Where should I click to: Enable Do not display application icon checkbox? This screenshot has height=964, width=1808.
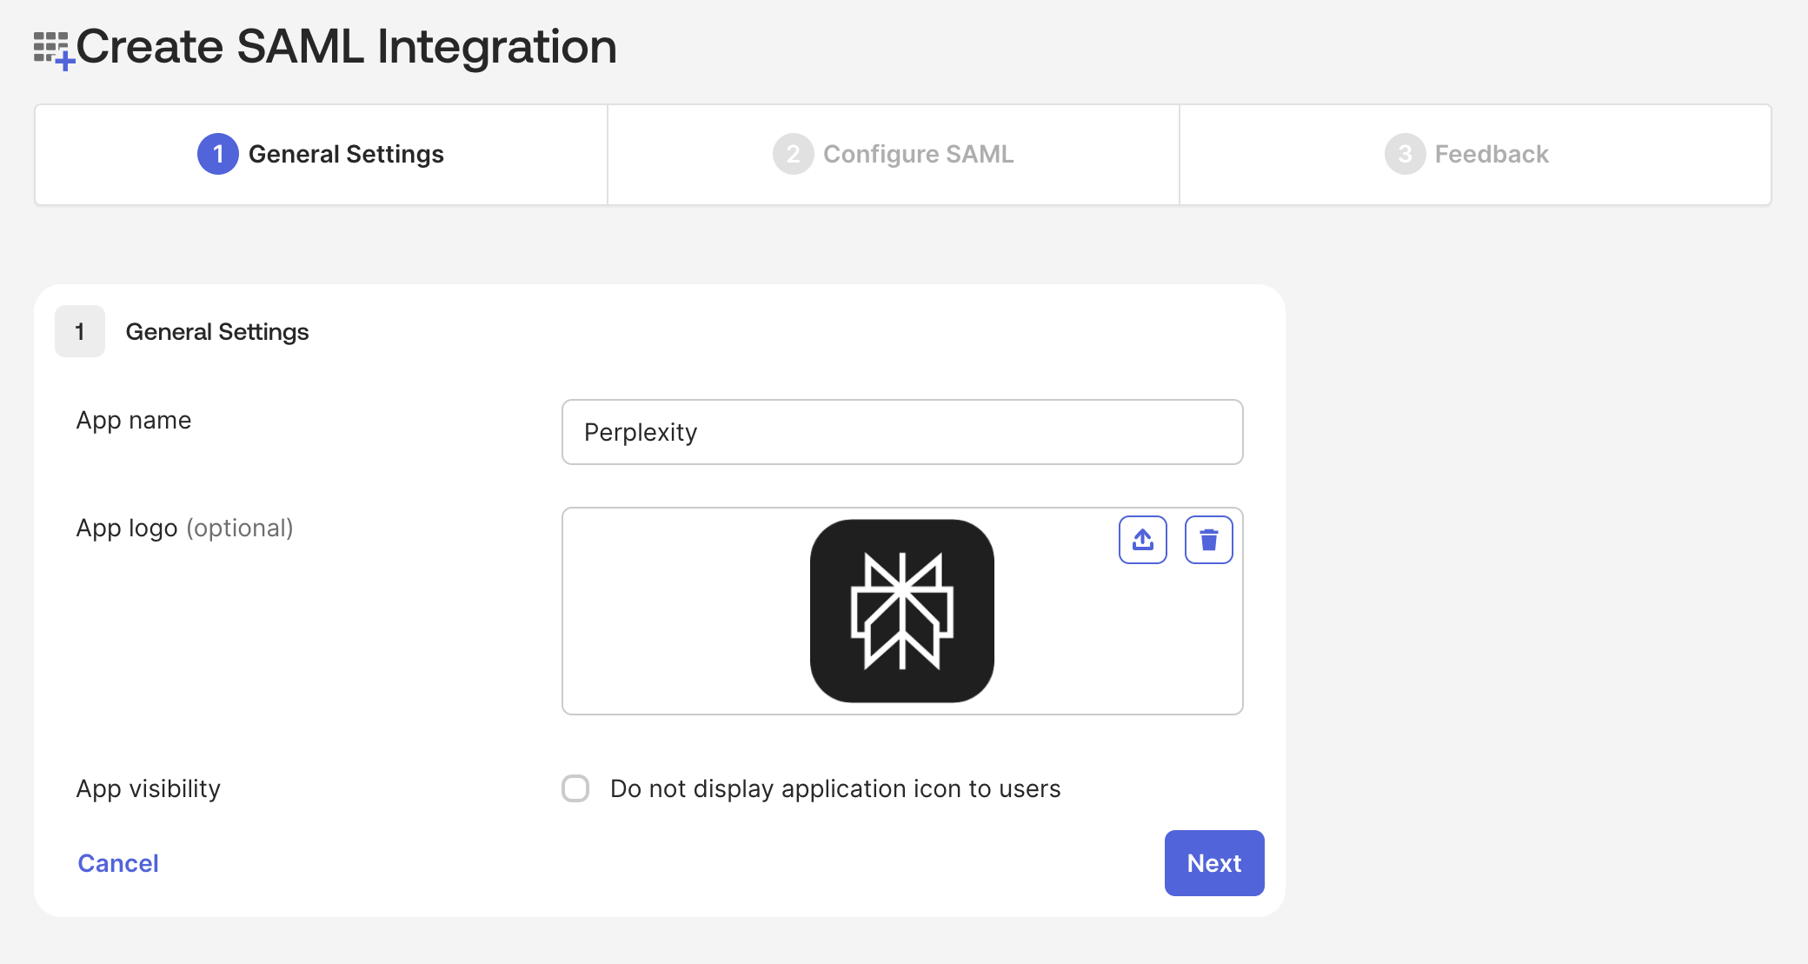click(x=575, y=788)
